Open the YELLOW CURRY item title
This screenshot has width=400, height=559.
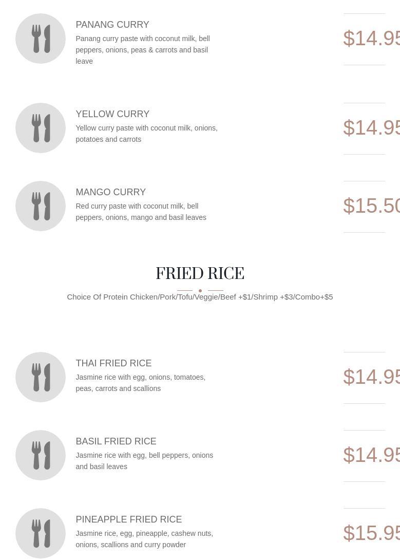point(112,114)
